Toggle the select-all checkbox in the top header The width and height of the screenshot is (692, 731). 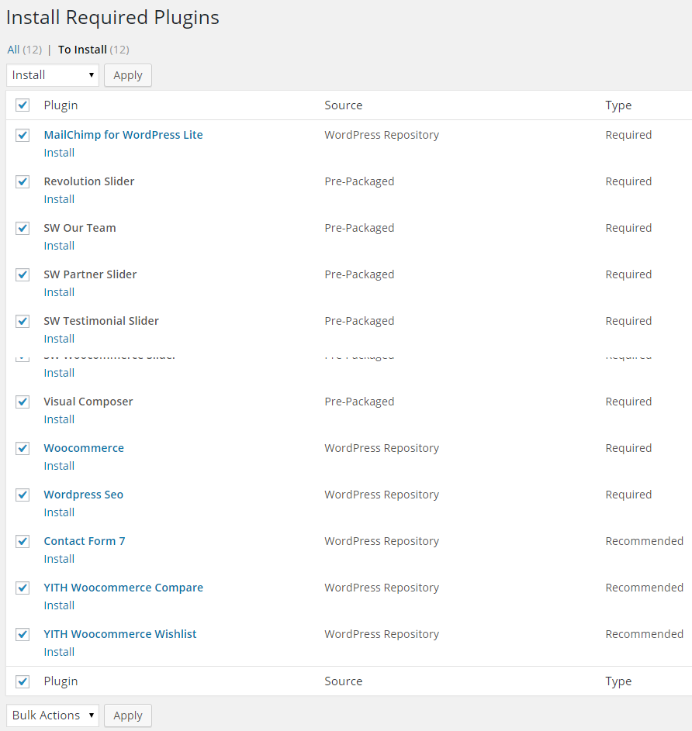point(22,105)
